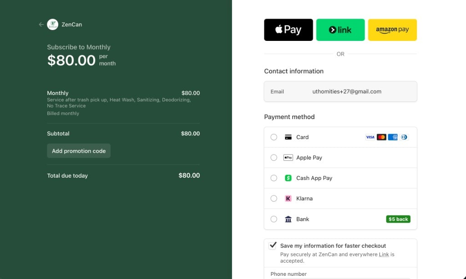Click the $80.00 per month price

click(x=81, y=60)
